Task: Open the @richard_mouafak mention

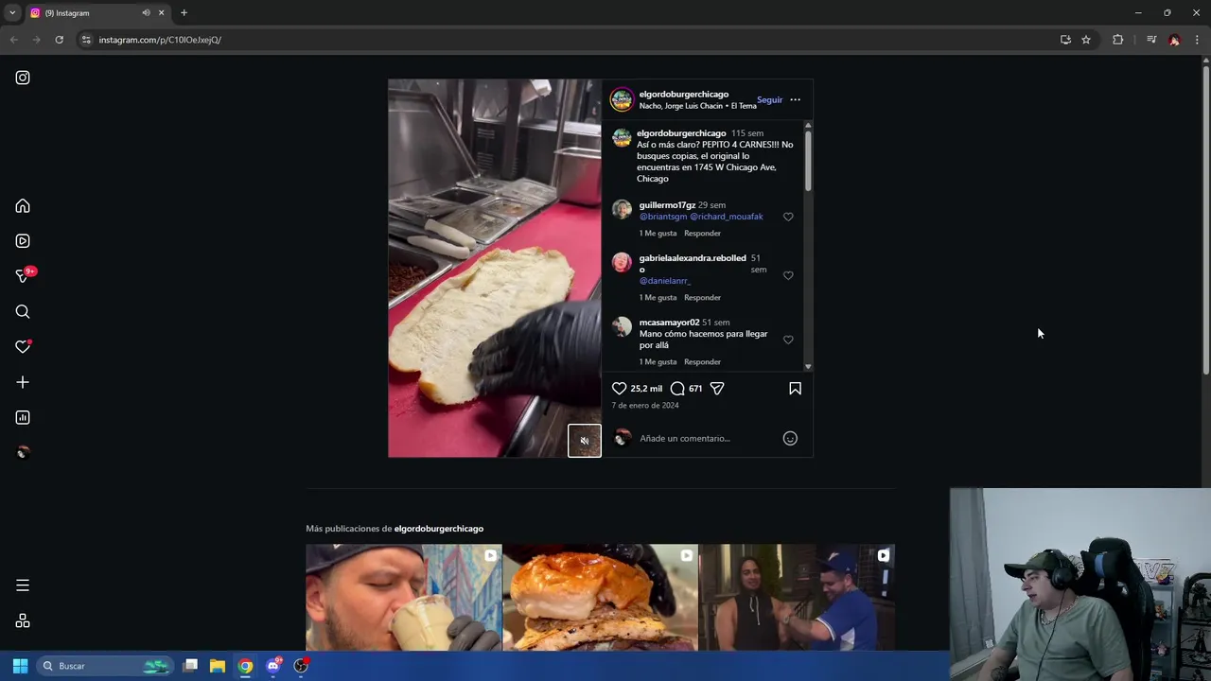Action: [x=727, y=217]
